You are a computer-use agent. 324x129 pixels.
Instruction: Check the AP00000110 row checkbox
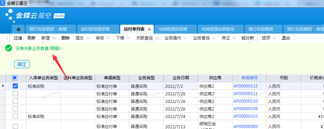[15, 101]
